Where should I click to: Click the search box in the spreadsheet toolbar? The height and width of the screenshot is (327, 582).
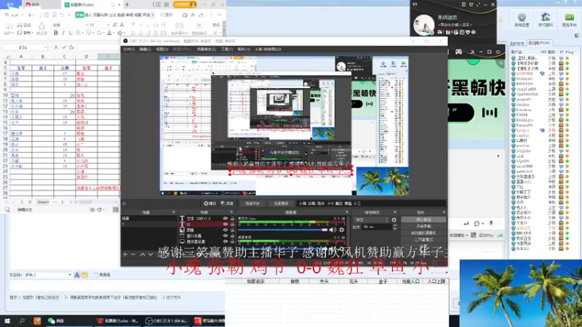pos(167,15)
